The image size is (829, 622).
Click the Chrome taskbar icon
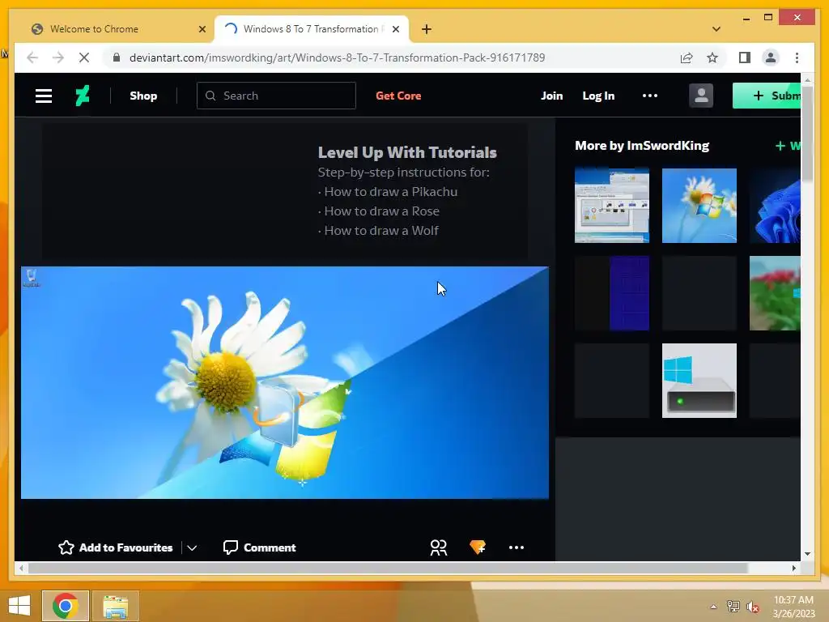coord(66,606)
